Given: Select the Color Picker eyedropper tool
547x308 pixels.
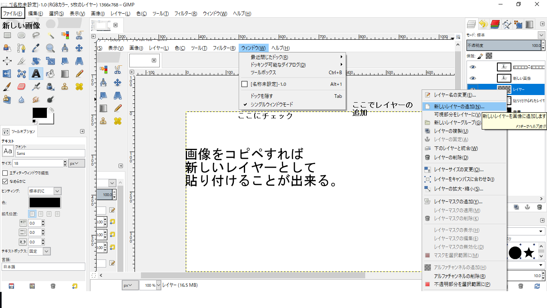Looking at the screenshot, I should (36, 48).
